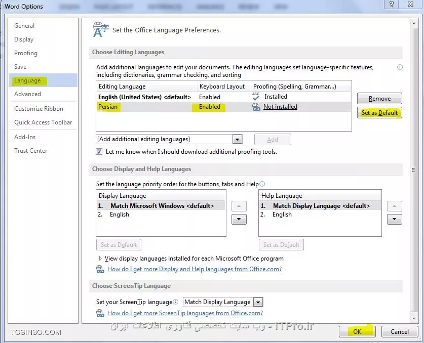Open How do I get more ScreenTip languages link

(185, 313)
